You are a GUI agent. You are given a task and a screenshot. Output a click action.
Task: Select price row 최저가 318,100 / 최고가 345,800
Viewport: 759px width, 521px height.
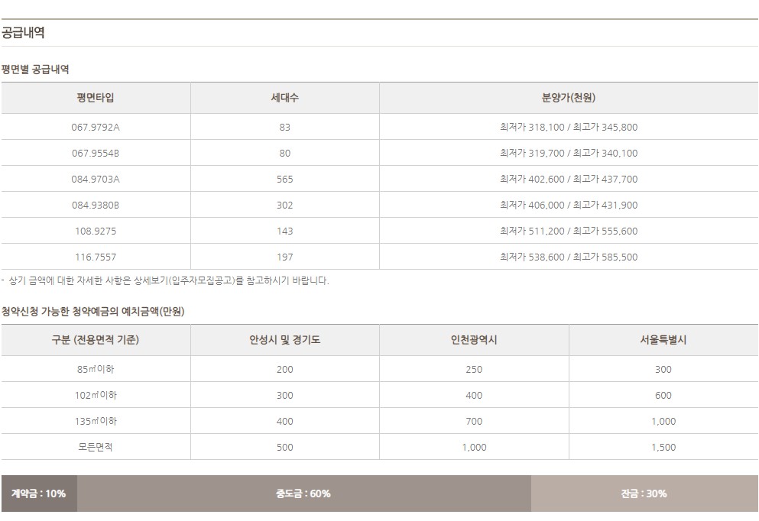tap(568, 128)
